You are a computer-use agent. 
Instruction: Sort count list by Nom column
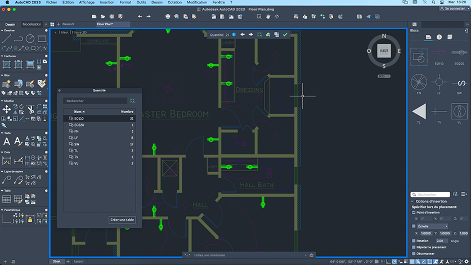tap(79, 112)
